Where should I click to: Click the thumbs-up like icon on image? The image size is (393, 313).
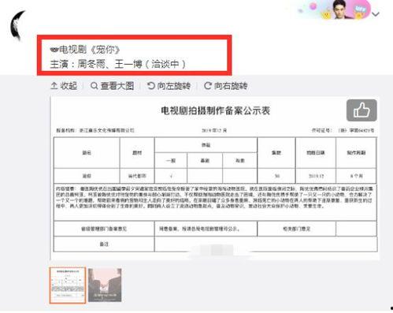tap(361, 110)
